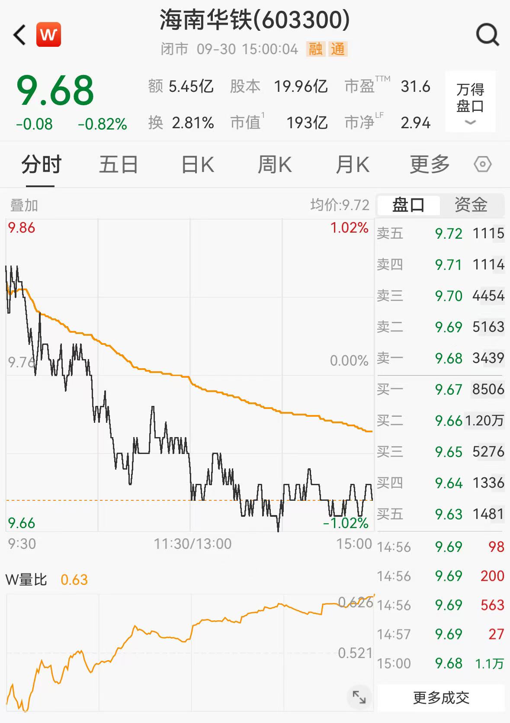Open chart settings hexagon icon
This screenshot has height=723, width=510.
[482, 165]
